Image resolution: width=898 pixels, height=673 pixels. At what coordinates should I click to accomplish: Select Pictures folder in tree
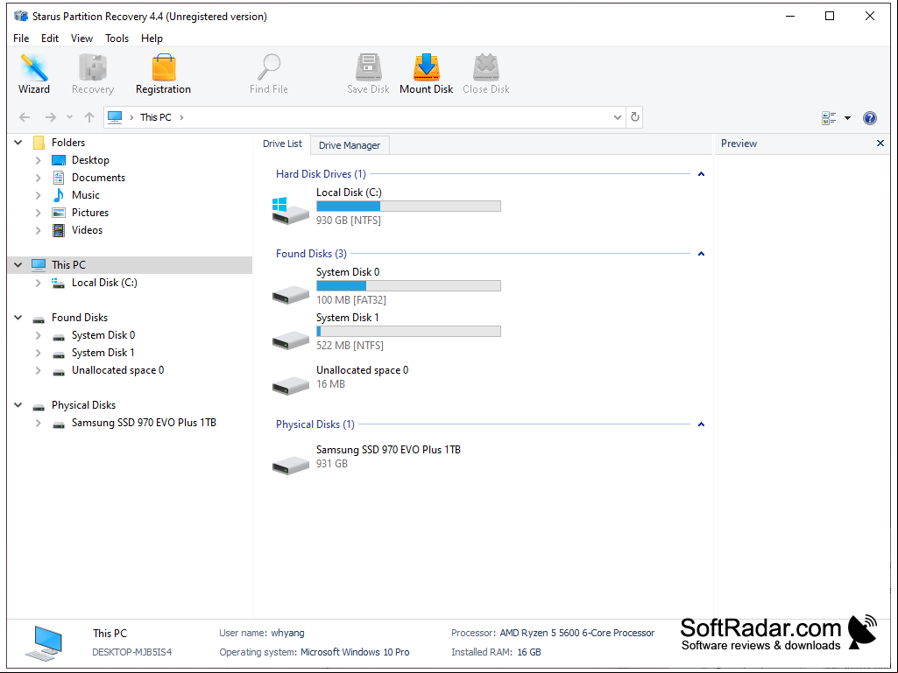pyautogui.click(x=90, y=213)
